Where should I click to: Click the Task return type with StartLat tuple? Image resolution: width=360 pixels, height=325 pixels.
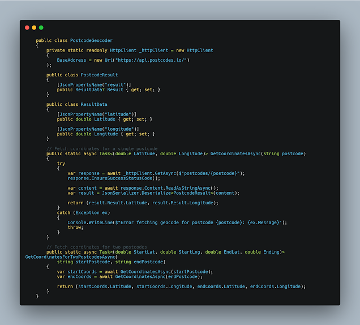click(192, 252)
